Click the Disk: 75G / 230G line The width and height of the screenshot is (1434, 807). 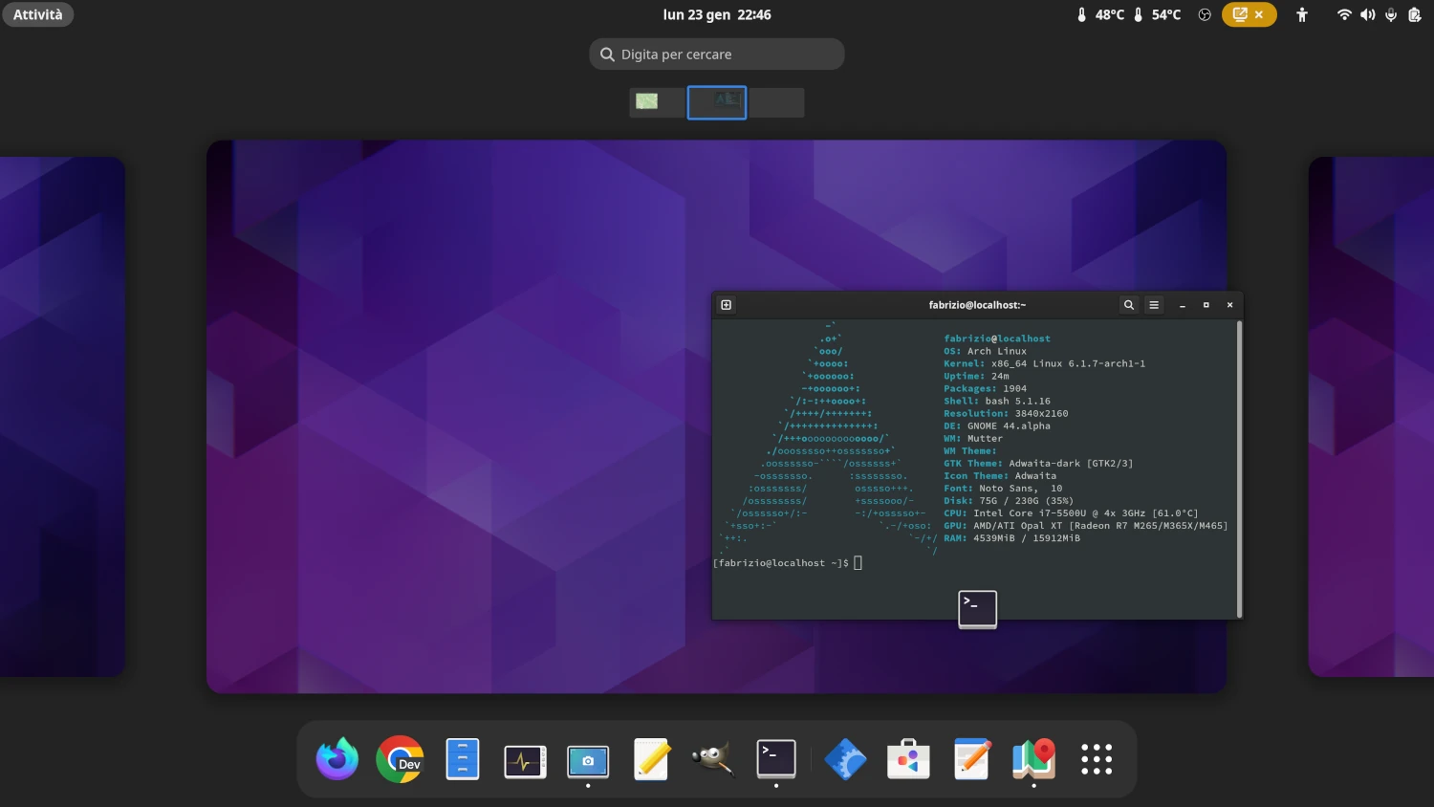coord(1009,500)
